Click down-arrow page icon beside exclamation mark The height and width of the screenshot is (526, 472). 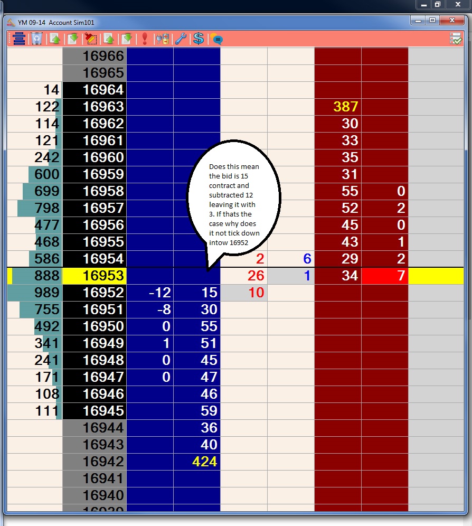point(127,39)
